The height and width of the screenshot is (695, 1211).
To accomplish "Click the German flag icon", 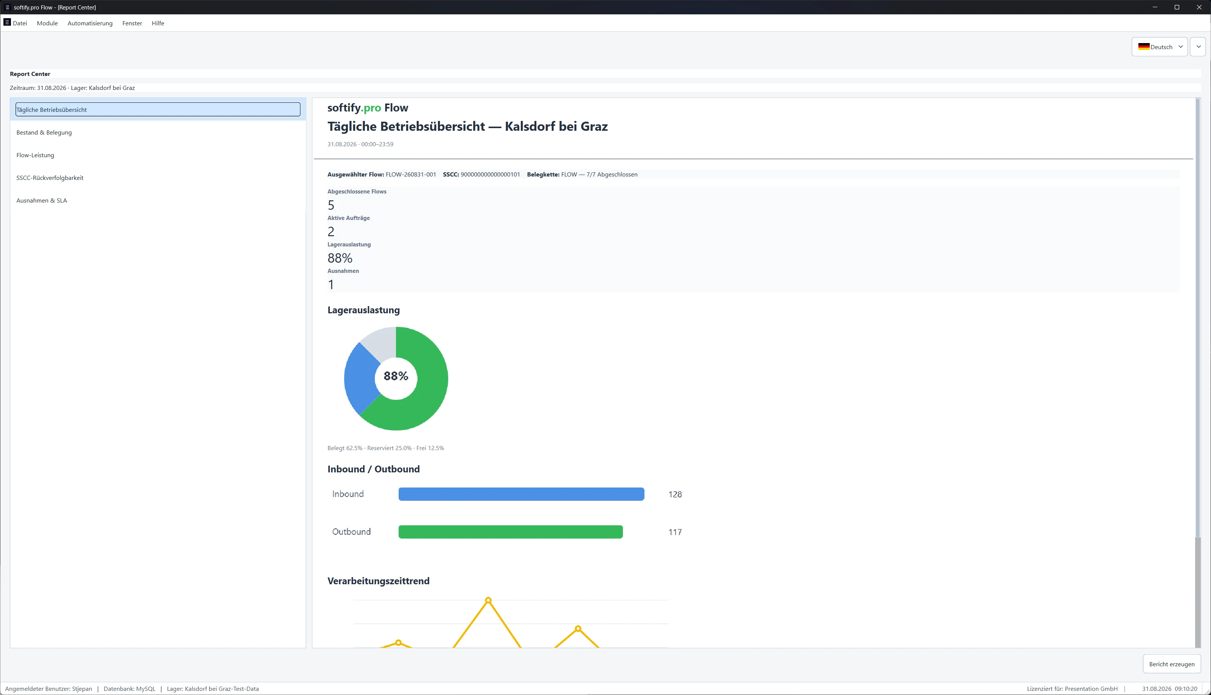I will [1144, 47].
